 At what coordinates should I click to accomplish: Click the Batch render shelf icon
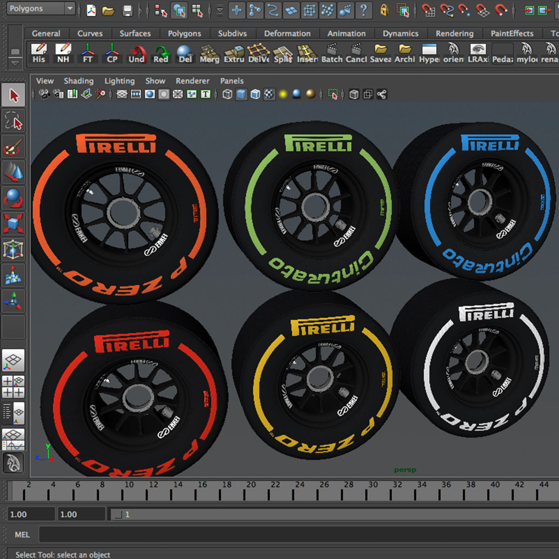tap(332, 53)
